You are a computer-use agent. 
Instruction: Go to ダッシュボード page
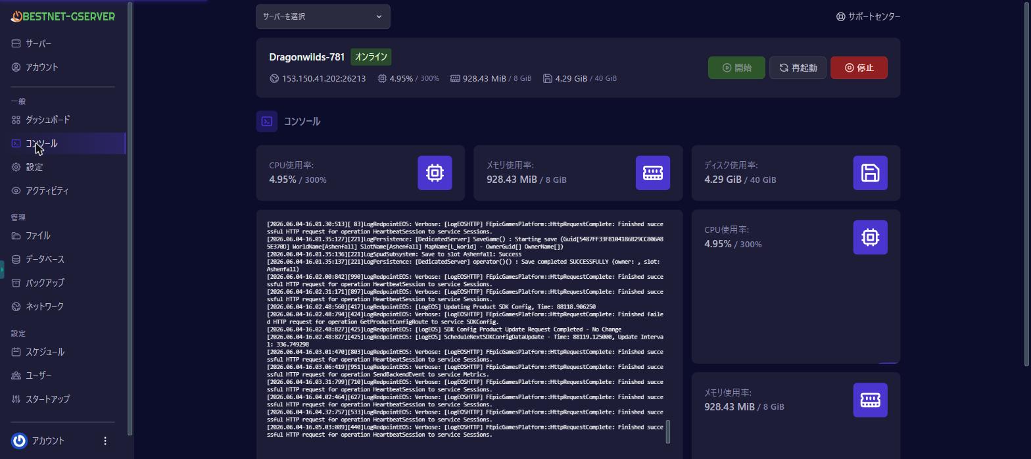[63, 120]
